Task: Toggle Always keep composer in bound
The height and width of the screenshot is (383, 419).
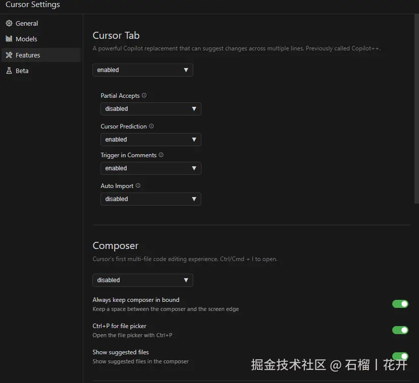Action: tap(400, 304)
